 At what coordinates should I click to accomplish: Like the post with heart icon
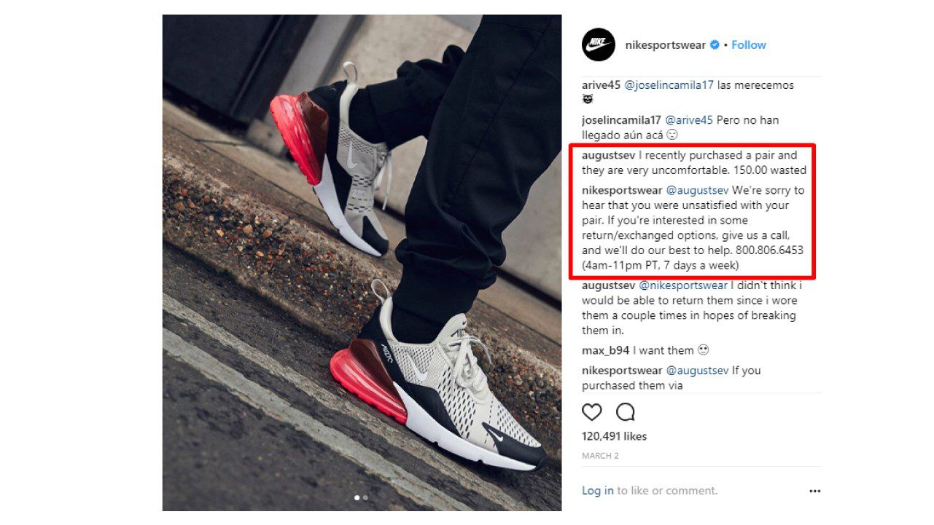[592, 412]
